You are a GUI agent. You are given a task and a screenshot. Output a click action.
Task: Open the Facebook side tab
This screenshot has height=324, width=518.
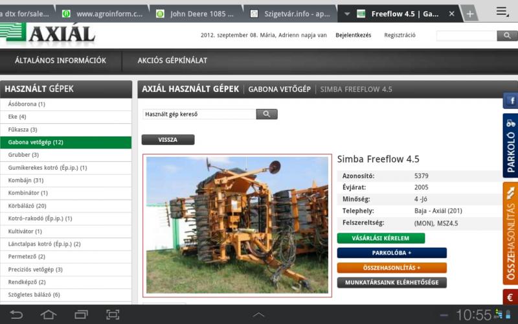pyautogui.click(x=511, y=100)
